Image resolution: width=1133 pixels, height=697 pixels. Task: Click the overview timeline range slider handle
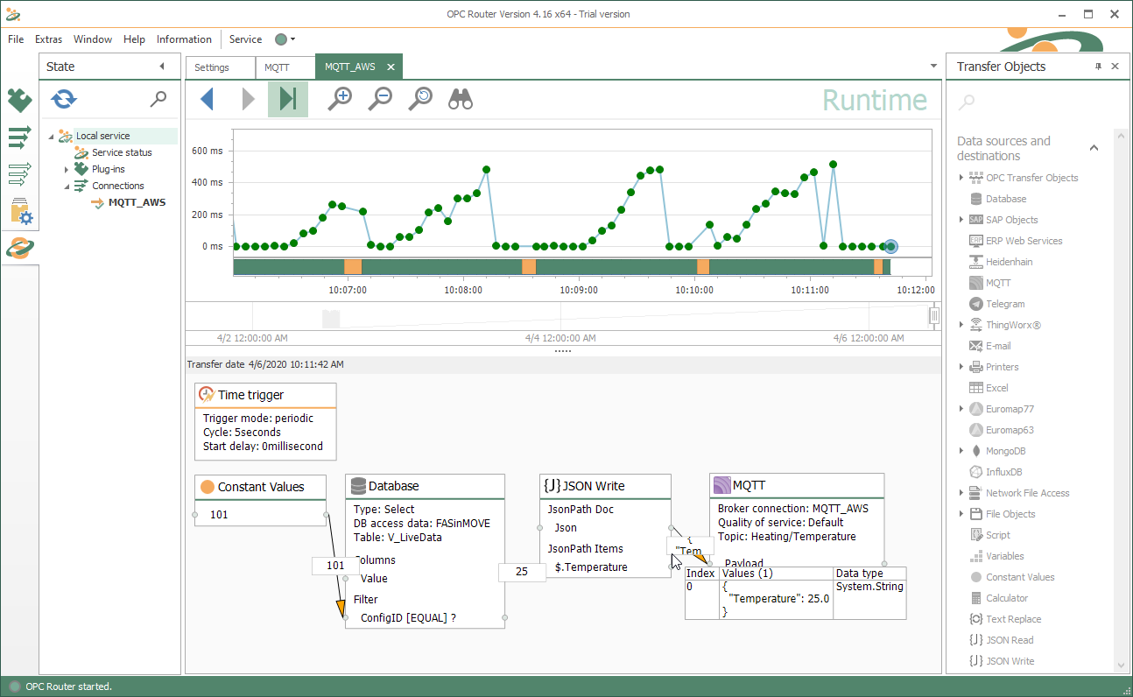coord(934,315)
